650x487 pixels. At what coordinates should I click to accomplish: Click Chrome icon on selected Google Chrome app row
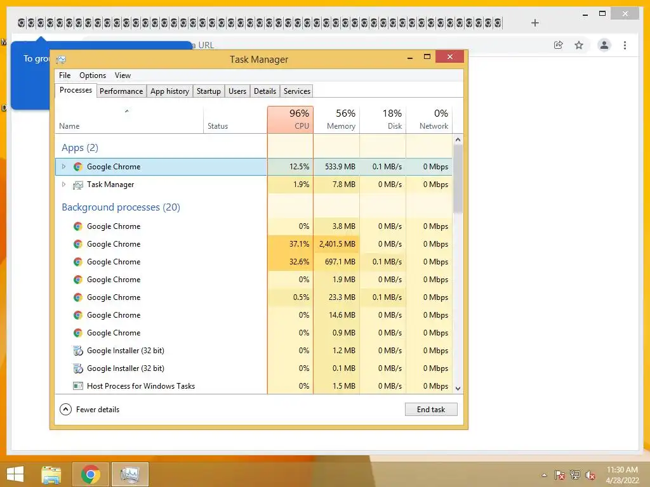point(77,167)
